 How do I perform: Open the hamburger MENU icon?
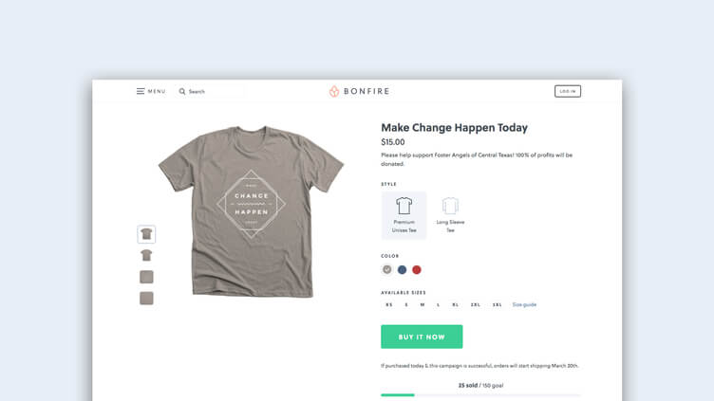[x=141, y=91]
